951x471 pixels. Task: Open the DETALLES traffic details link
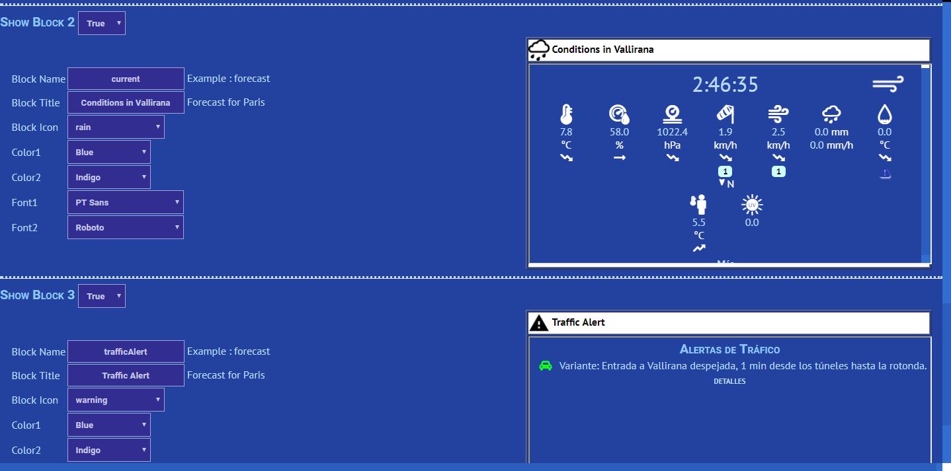[x=729, y=381]
